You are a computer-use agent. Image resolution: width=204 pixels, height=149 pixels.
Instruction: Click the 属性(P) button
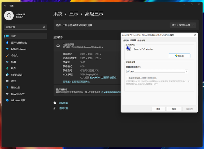click(179, 56)
